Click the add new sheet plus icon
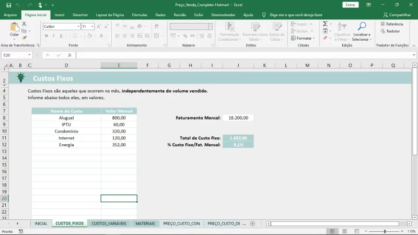Viewport: 418px width, 235px height. 252,224
